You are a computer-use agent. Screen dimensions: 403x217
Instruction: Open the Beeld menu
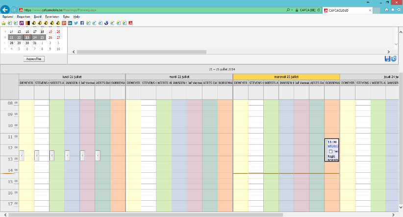tap(38, 17)
